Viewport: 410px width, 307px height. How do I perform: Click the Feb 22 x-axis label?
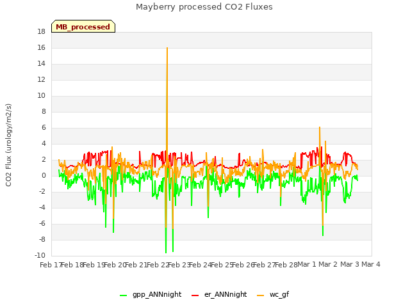pyautogui.click(x=158, y=265)
